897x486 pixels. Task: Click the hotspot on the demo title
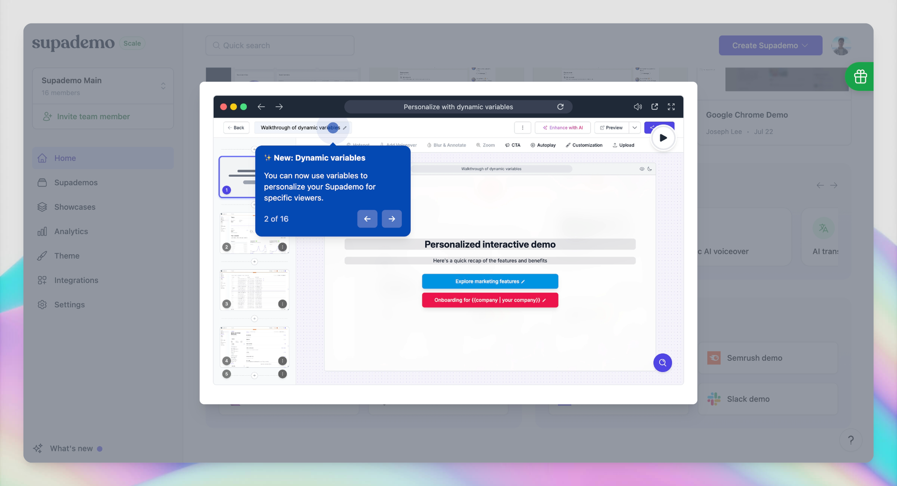point(333,128)
